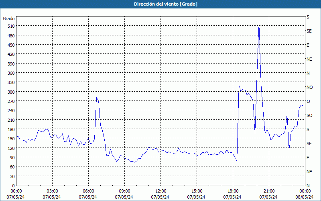Select the 18:00 time label
321x201 pixels.
click(x=233, y=191)
